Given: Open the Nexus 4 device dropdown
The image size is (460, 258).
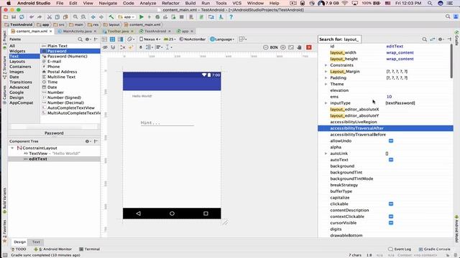Looking at the screenshot, I should click(150, 39).
